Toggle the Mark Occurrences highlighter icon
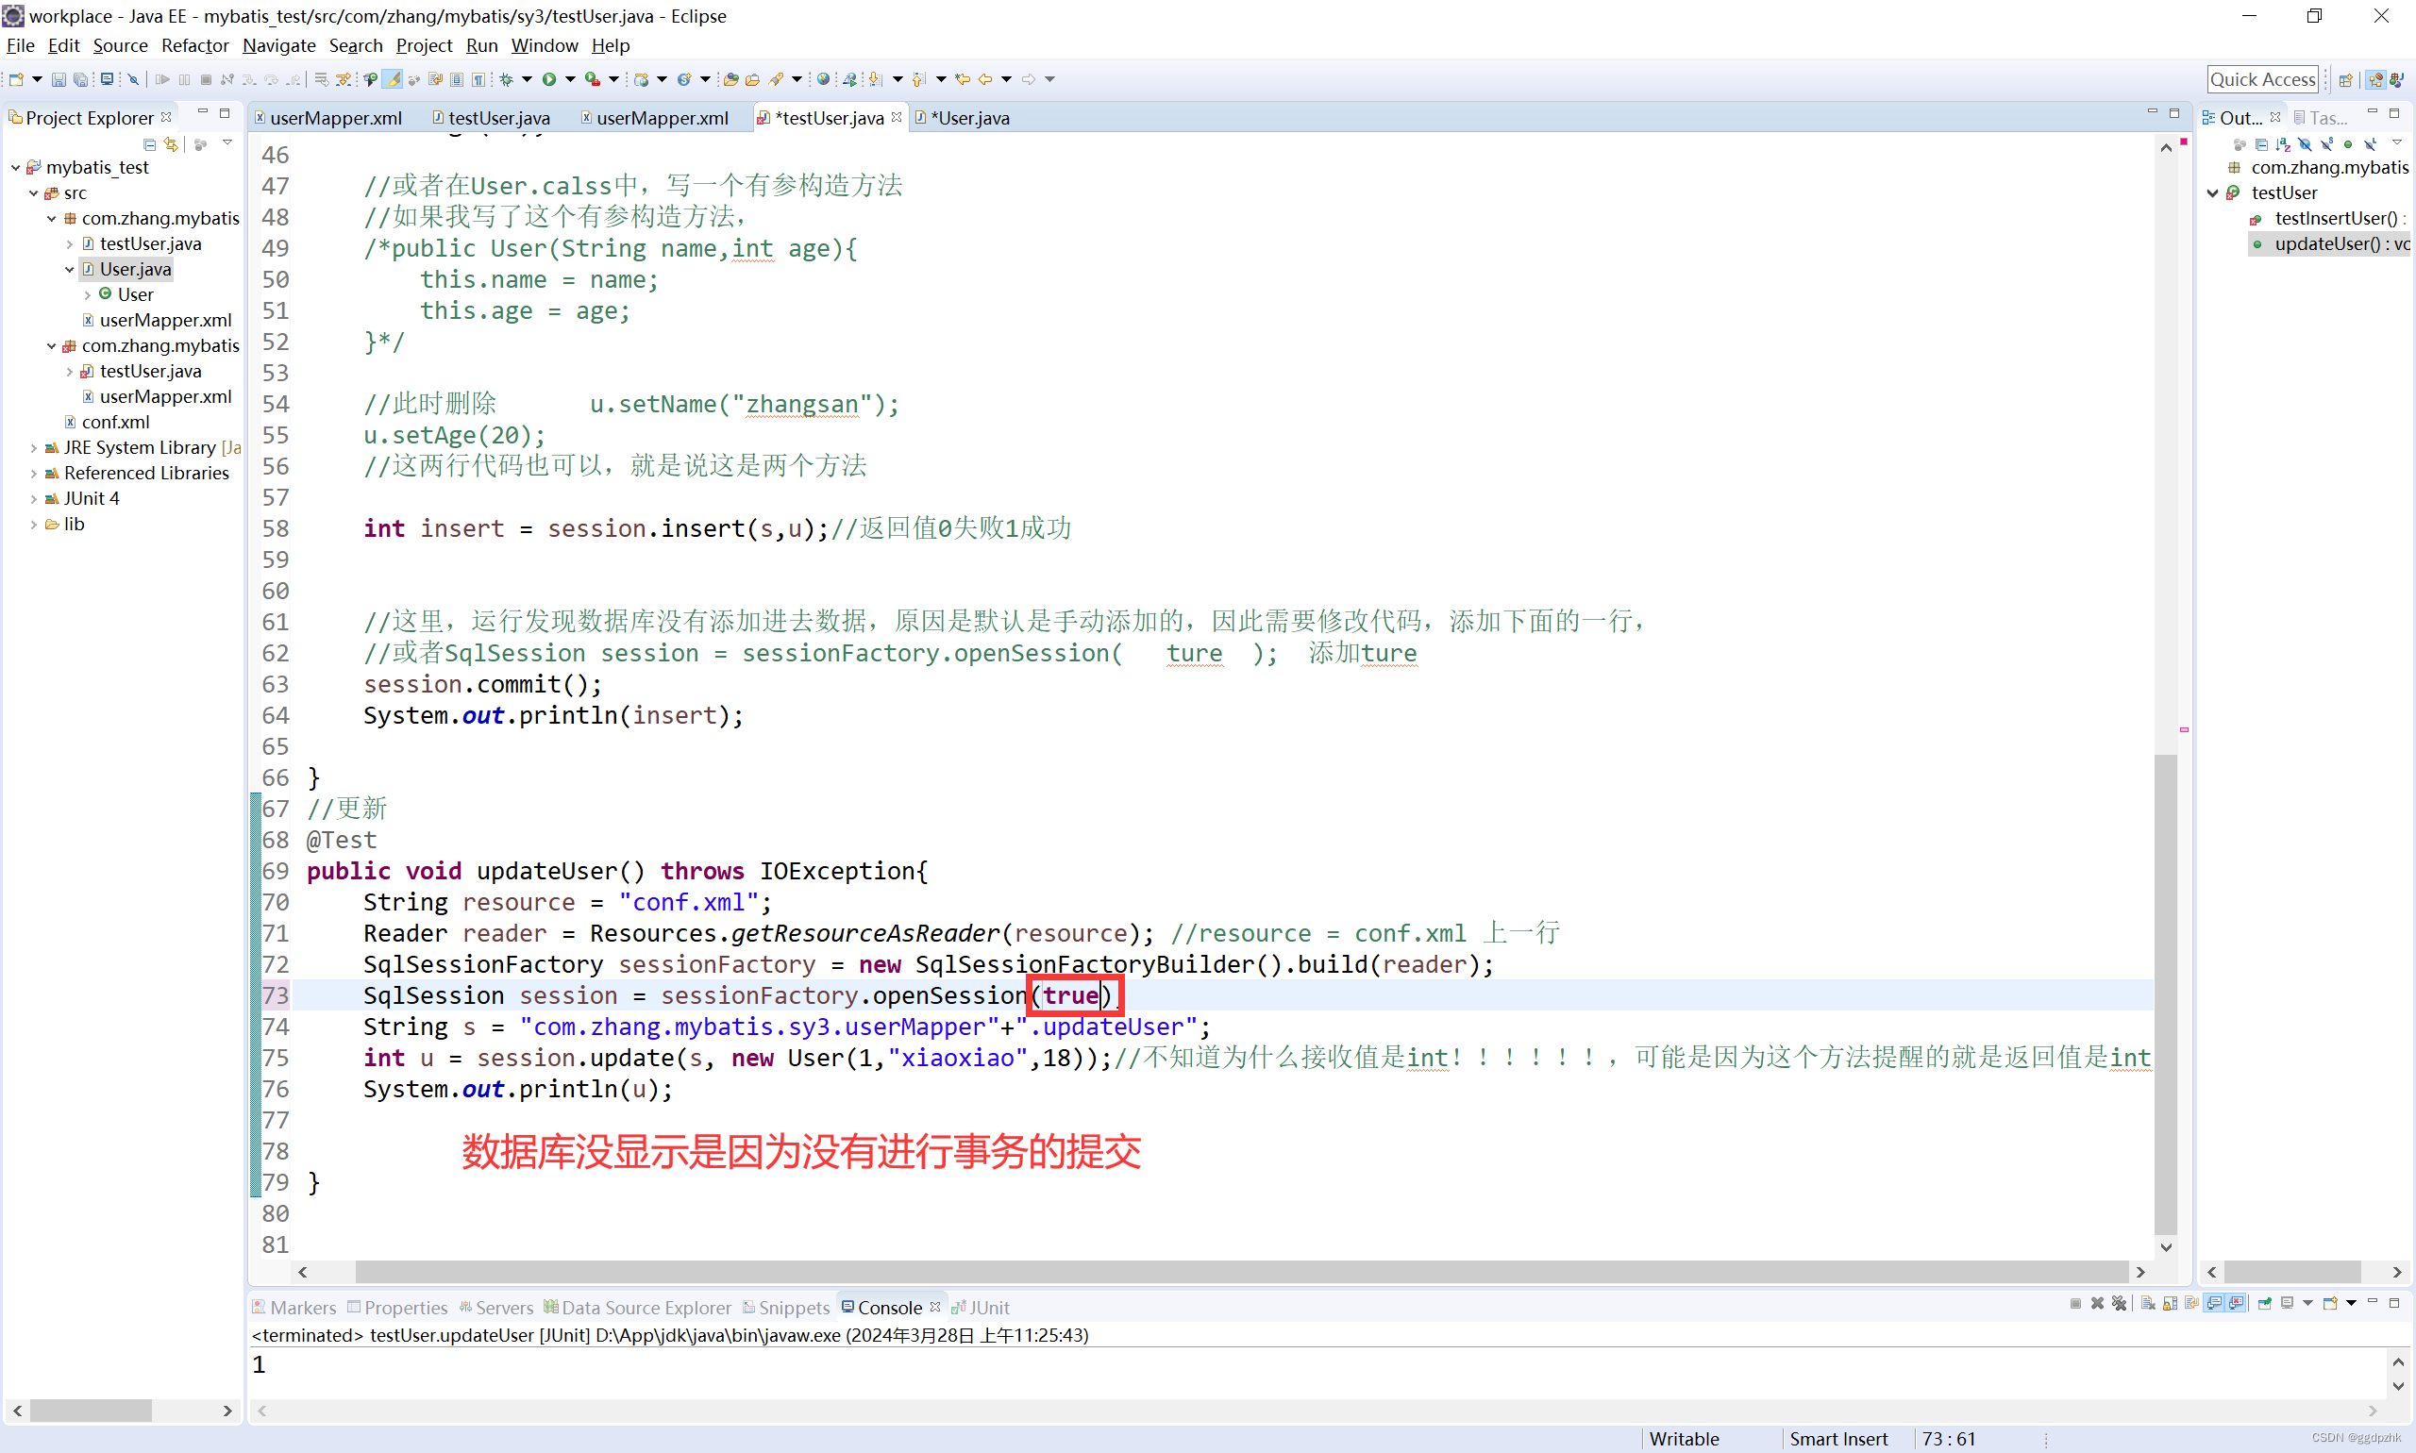 click(392, 79)
